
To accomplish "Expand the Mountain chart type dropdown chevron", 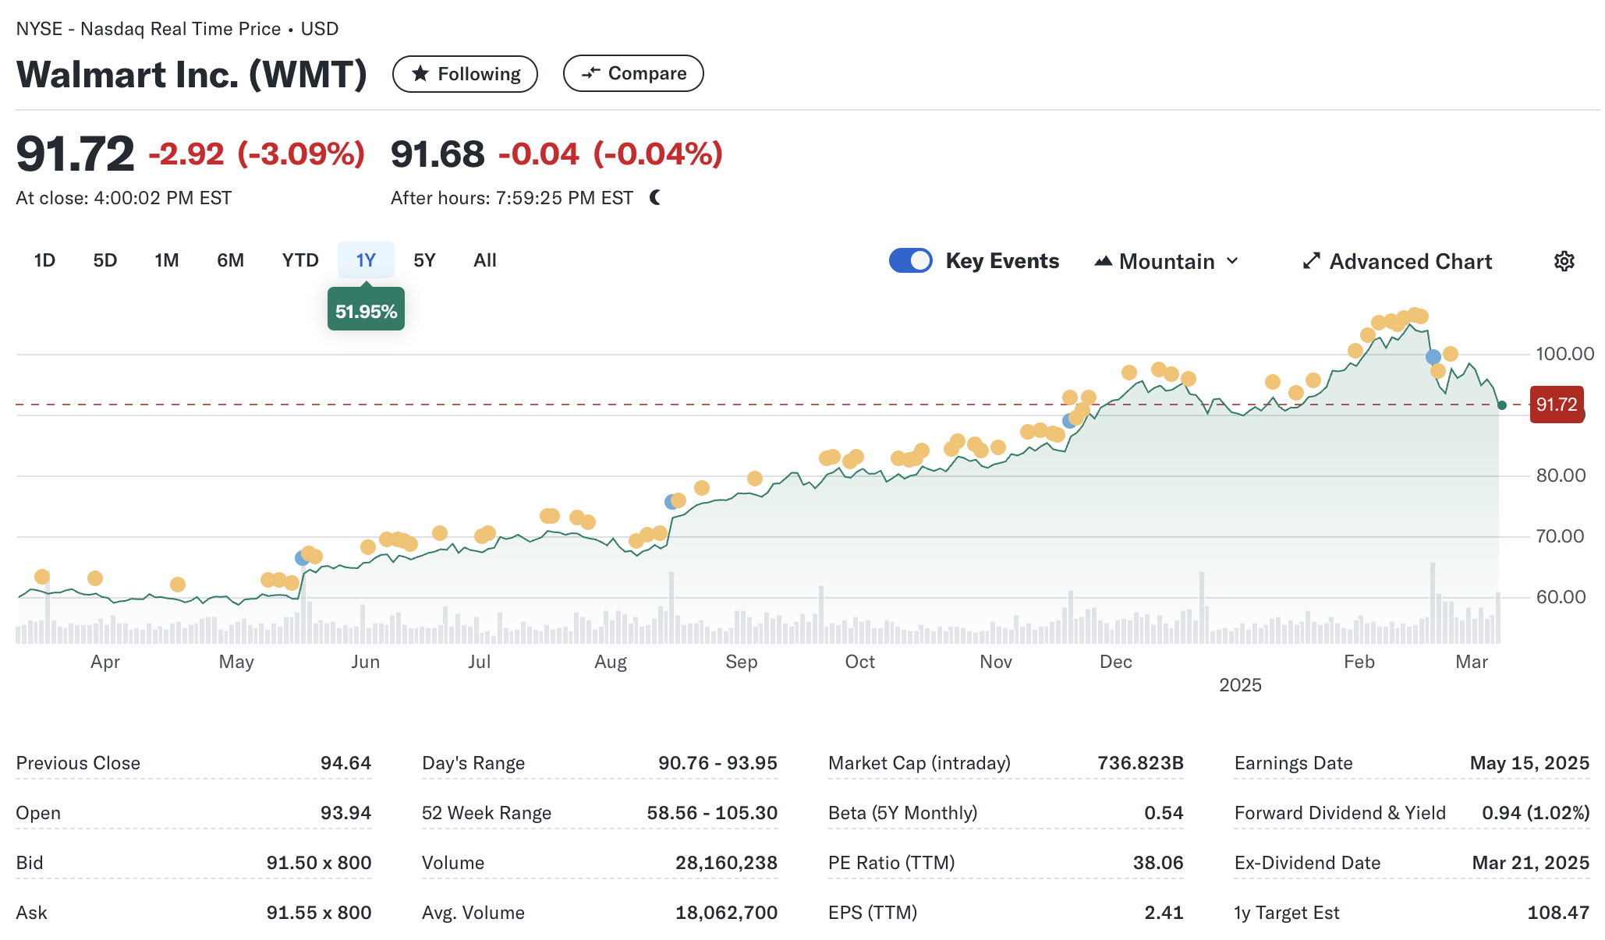I will [1232, 261].
